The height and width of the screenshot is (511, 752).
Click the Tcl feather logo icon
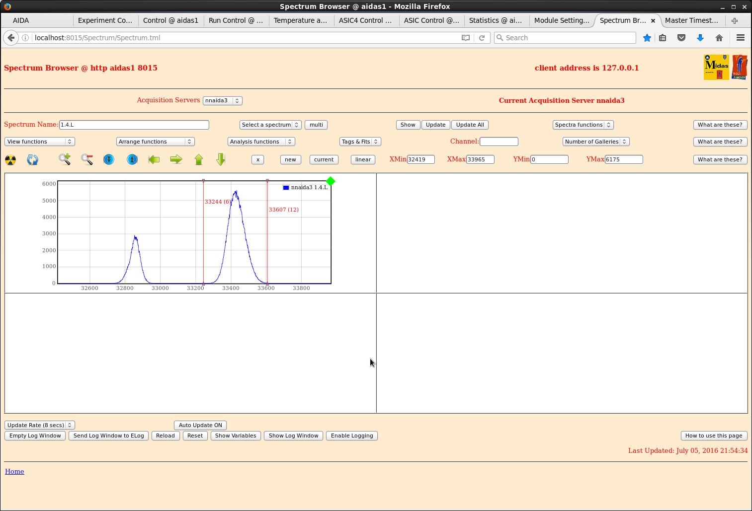pos(740,67)
